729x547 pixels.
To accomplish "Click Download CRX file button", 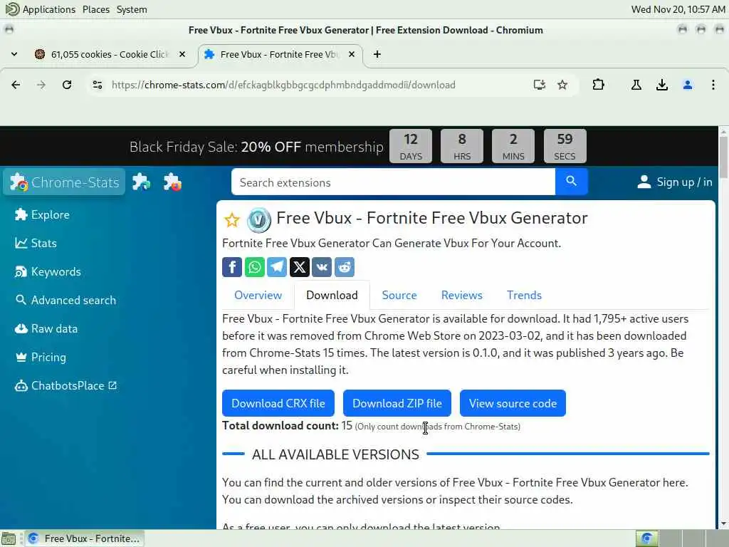I will coord(278,403).
